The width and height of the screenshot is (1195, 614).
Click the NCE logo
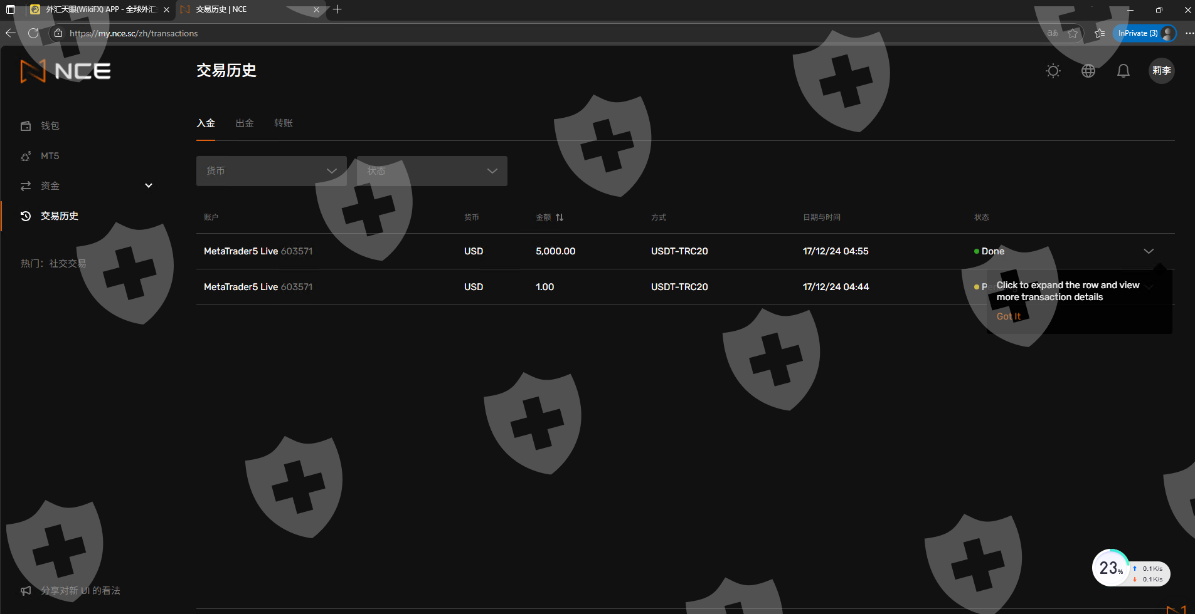point(66,71)
